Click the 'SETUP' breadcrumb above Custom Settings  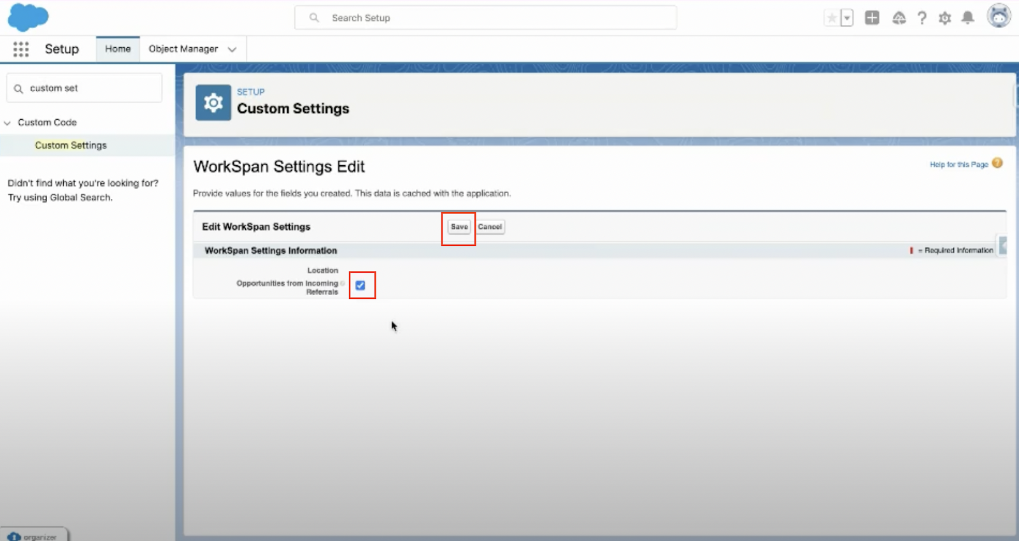251,92
